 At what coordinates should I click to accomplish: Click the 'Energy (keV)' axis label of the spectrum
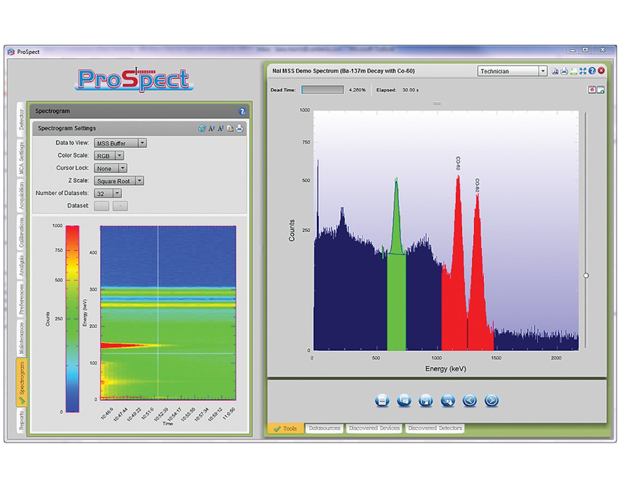[x=446, y=369]
